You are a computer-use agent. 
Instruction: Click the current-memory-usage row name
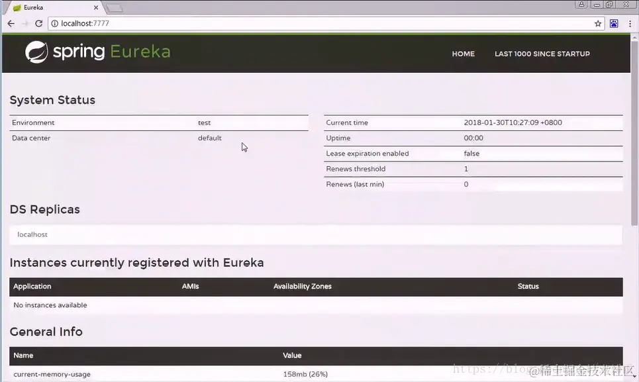pyautogui.click(x=52, y=374)
